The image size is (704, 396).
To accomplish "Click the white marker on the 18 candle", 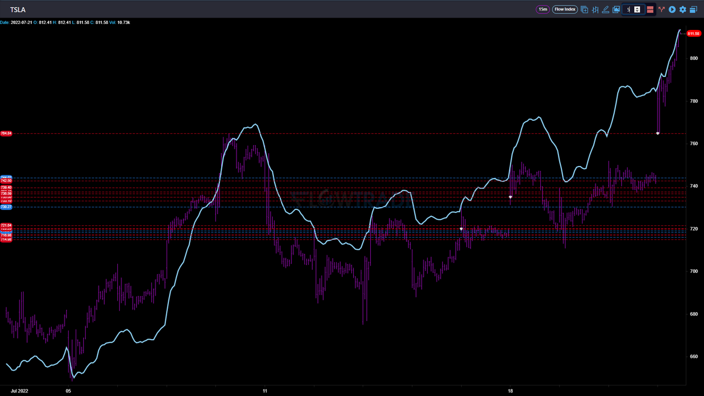I will pos(510,197).
